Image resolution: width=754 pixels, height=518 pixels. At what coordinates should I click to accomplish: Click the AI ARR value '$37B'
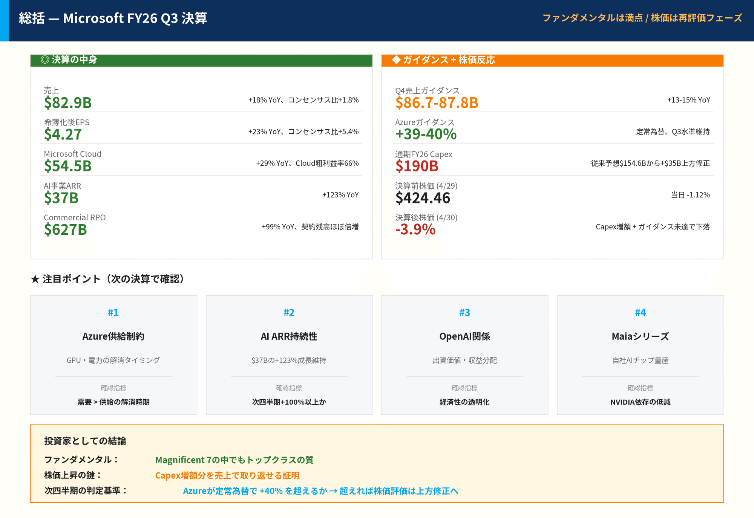(x=61, y=198)
